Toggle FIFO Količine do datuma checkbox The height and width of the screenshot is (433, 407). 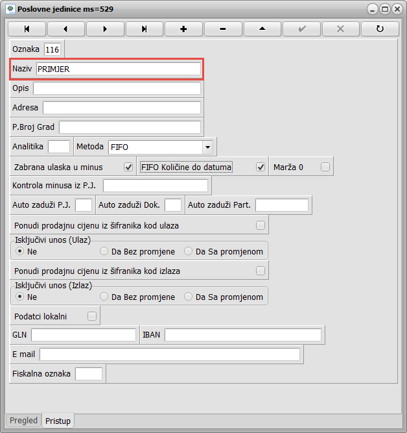tap(261, 167)
